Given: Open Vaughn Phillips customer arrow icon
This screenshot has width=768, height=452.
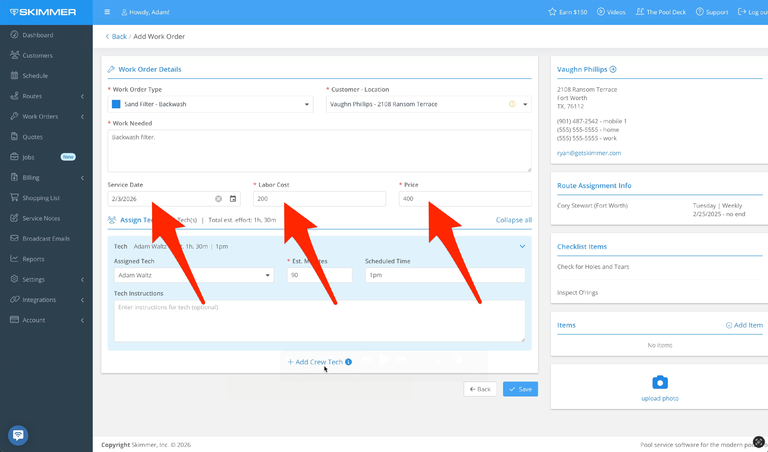Looking at the screenshot, I should pos(613,69).
